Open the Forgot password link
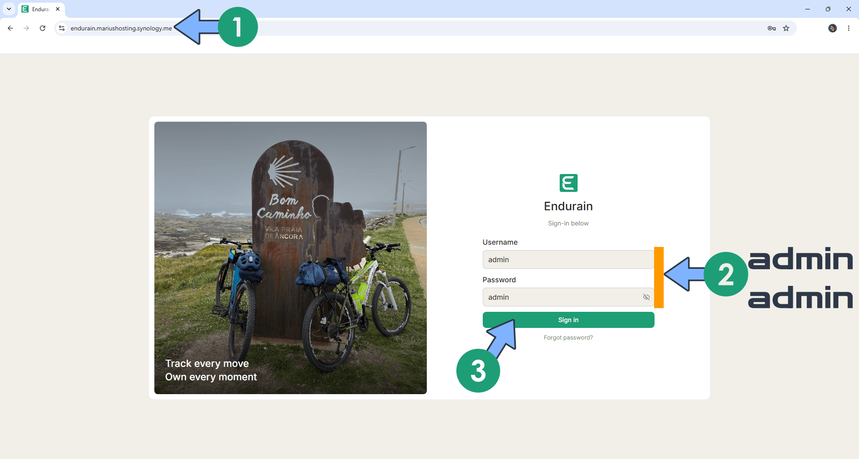This screenshot has width=859, height=459. pos(568,338)
